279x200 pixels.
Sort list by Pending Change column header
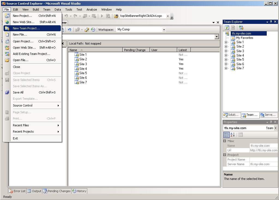point(136,50)
